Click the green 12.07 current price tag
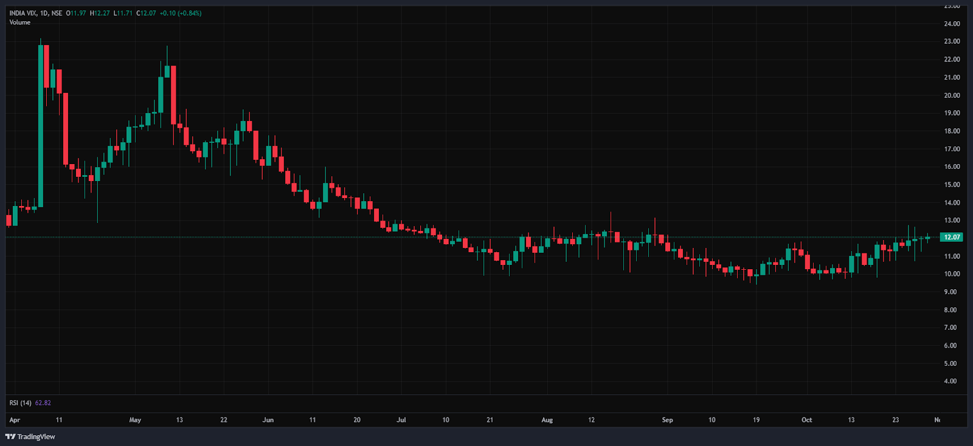Image resolution: width=973 pixels, height=446 pixels. point(952,237)
